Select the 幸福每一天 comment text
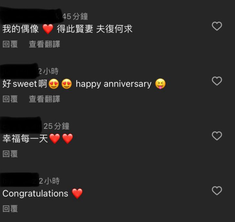 click(x=38, y=139)
